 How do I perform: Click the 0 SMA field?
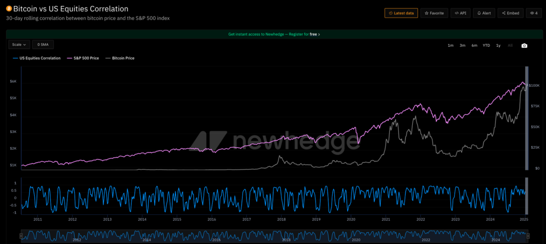[x=43, y=45]
